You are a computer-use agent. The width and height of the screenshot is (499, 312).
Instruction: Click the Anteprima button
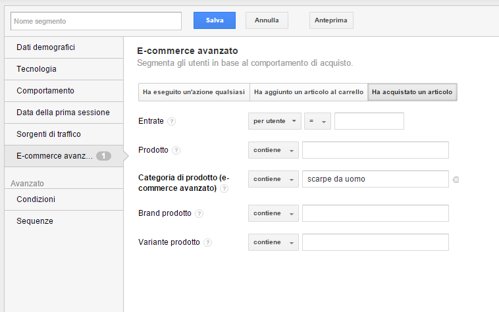[331, 21]
